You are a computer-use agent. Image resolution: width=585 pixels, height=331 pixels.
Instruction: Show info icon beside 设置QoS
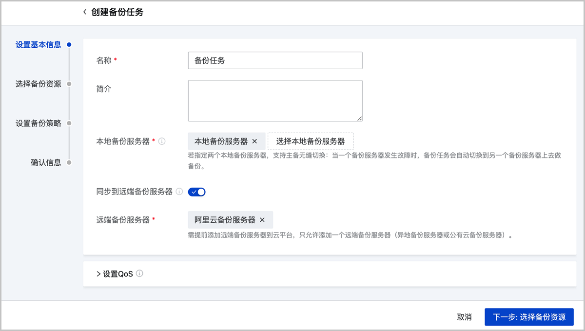(139, 273)
